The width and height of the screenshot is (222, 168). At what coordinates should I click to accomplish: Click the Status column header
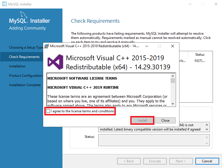200,55
